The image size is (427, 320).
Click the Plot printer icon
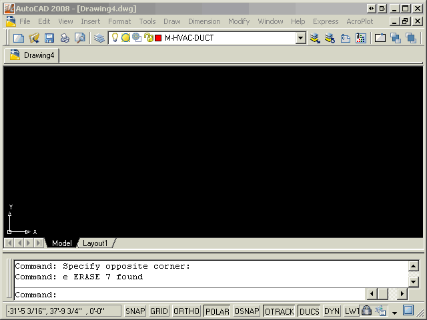point(65,38)
